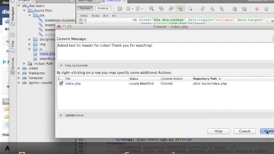Click the embit project icon
Viewport: 274px width, 154px height.
click(24, 68)
